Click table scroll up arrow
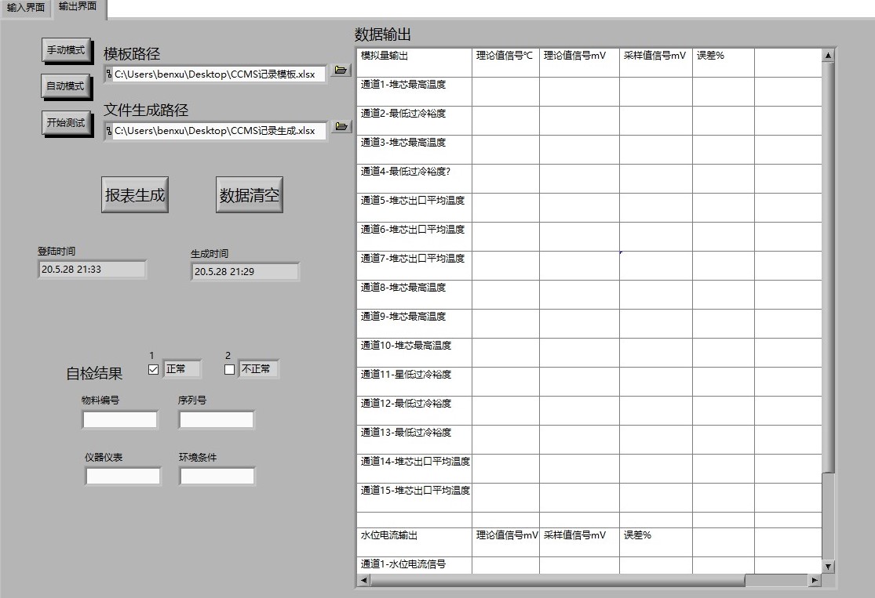The height and width of the screenshot is (598, 875). click(828, 56)
